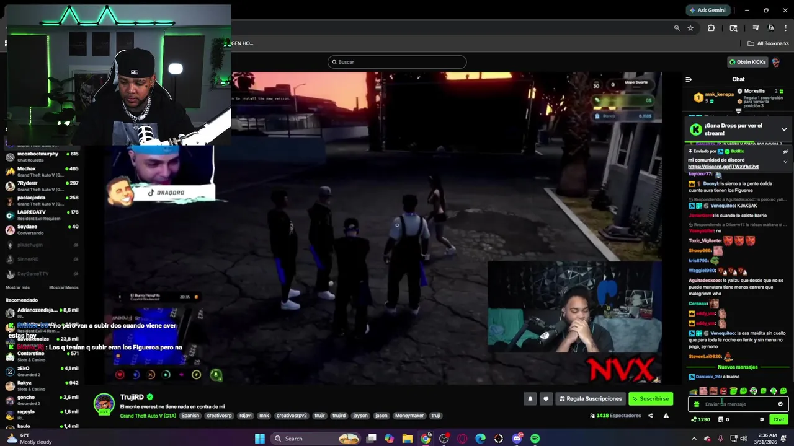
Task: Show hidden system tray icons
Action: coord(694,439)
